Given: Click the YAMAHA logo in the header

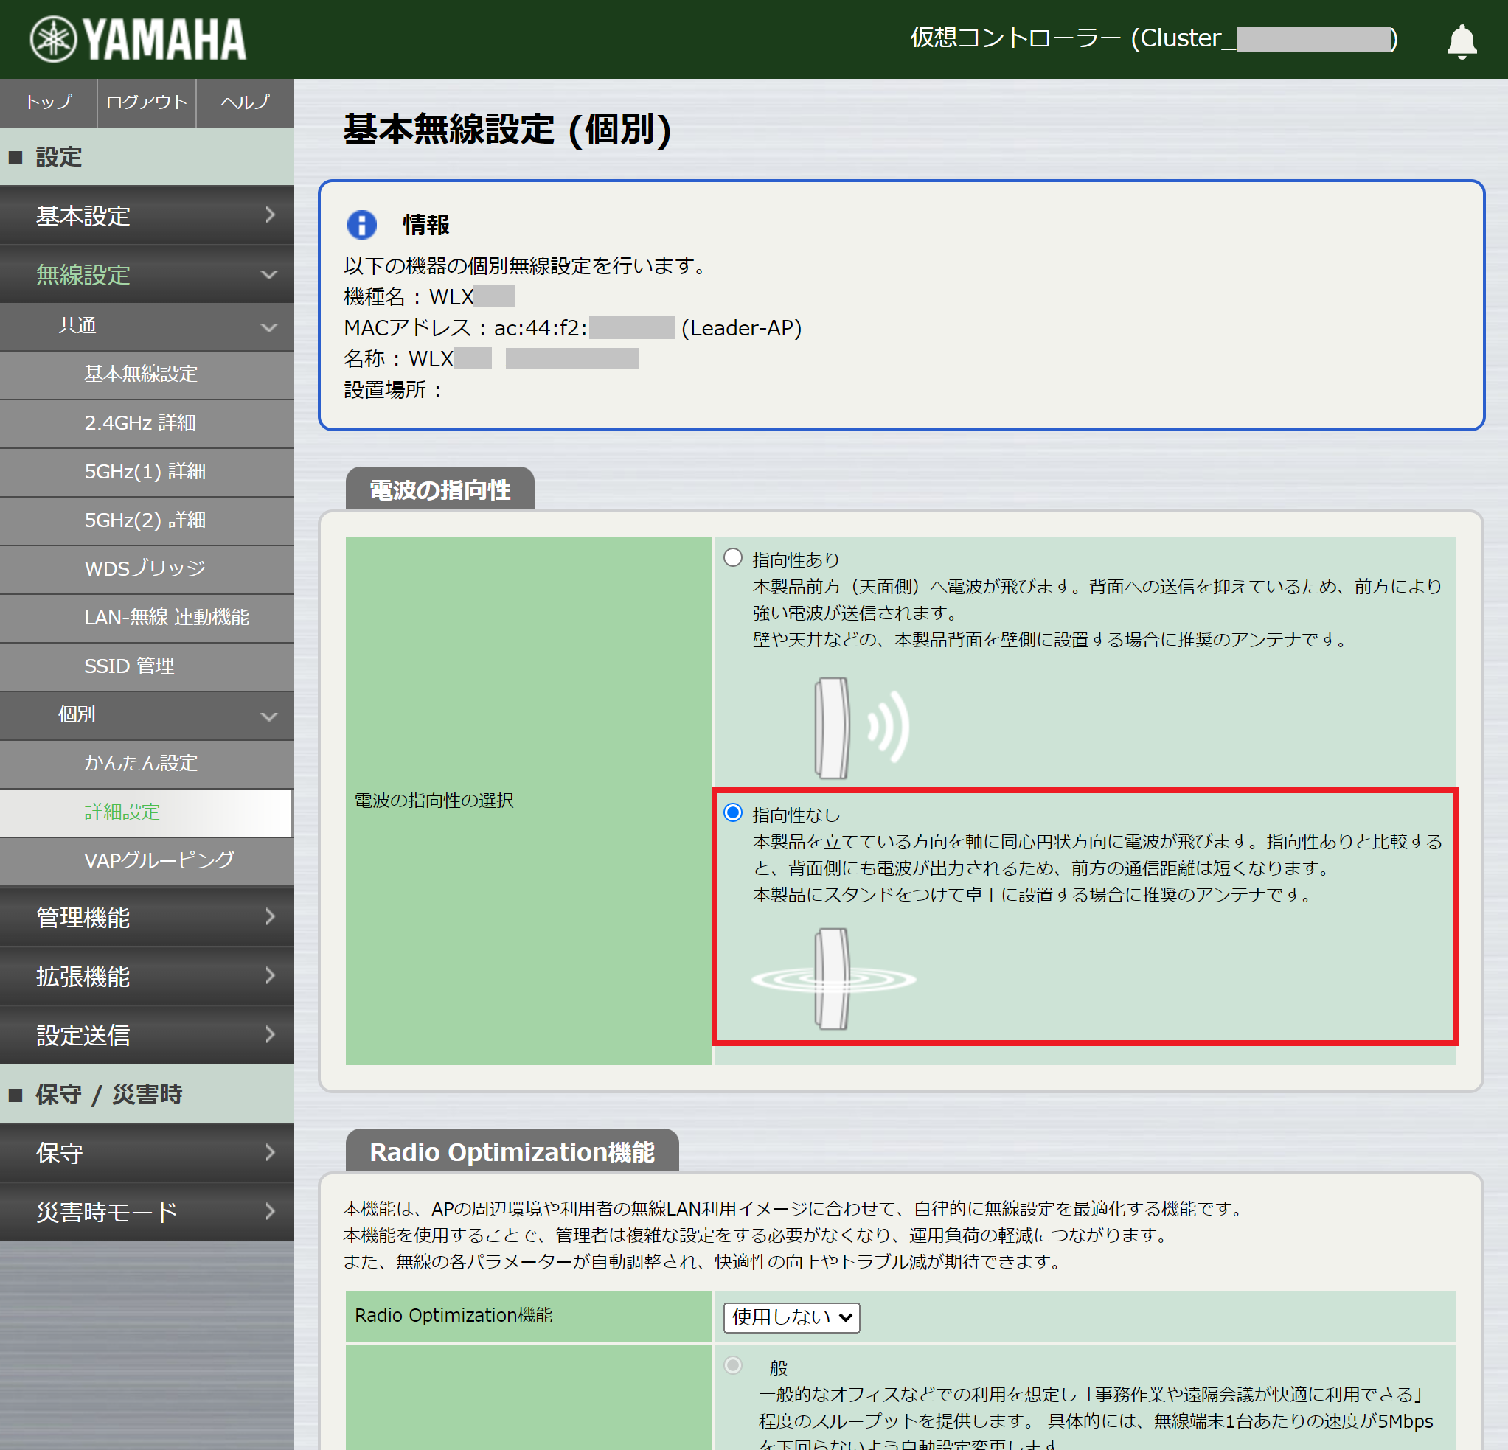Looking at the screenshot, I should 136,38.
